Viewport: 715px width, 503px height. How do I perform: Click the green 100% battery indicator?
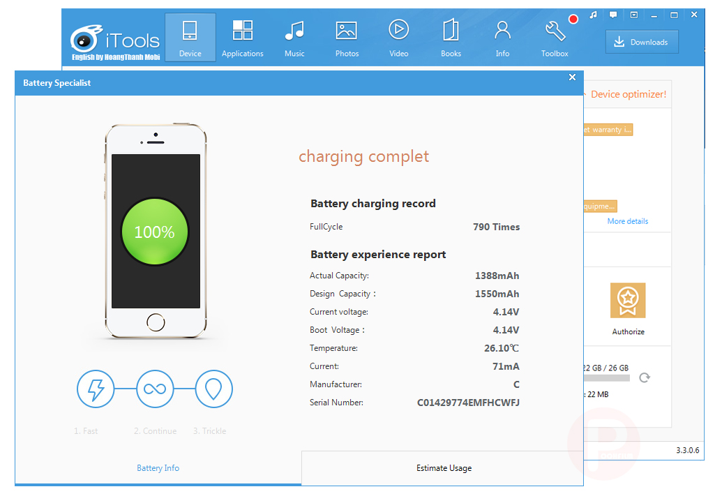(155, 232)
